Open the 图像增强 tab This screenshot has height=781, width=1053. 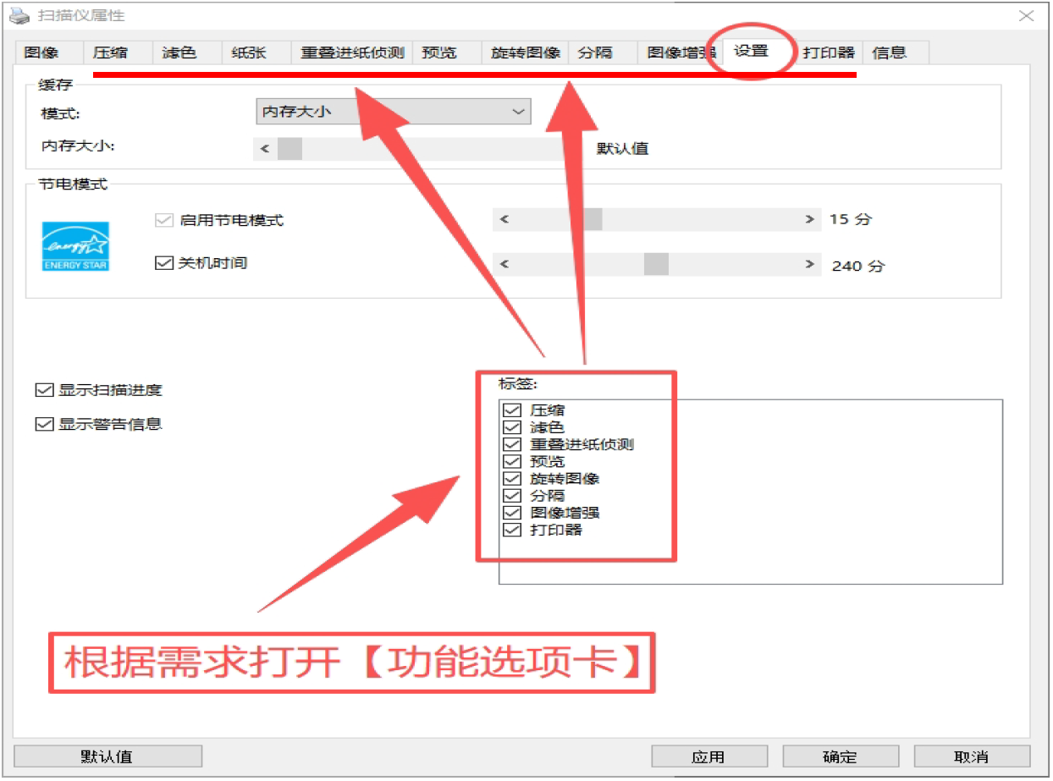pos(681,52)
